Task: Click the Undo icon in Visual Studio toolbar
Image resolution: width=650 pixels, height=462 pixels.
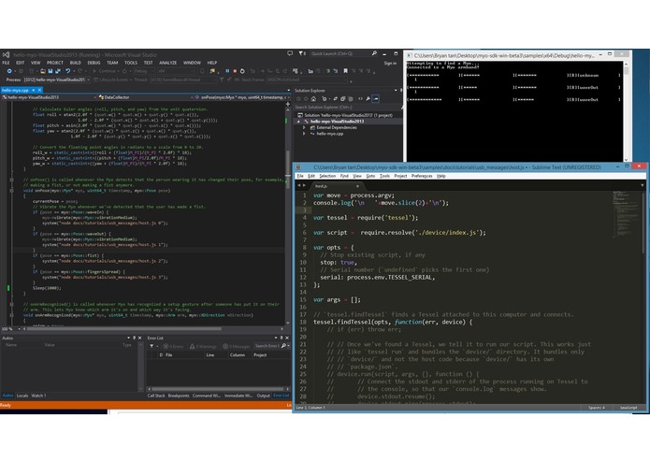Action: pos(67,71)
